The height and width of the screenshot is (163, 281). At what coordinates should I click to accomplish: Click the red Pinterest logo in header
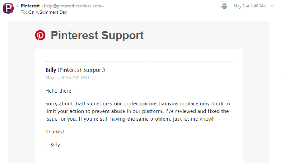pyautogui.click(x=40, y=35)
